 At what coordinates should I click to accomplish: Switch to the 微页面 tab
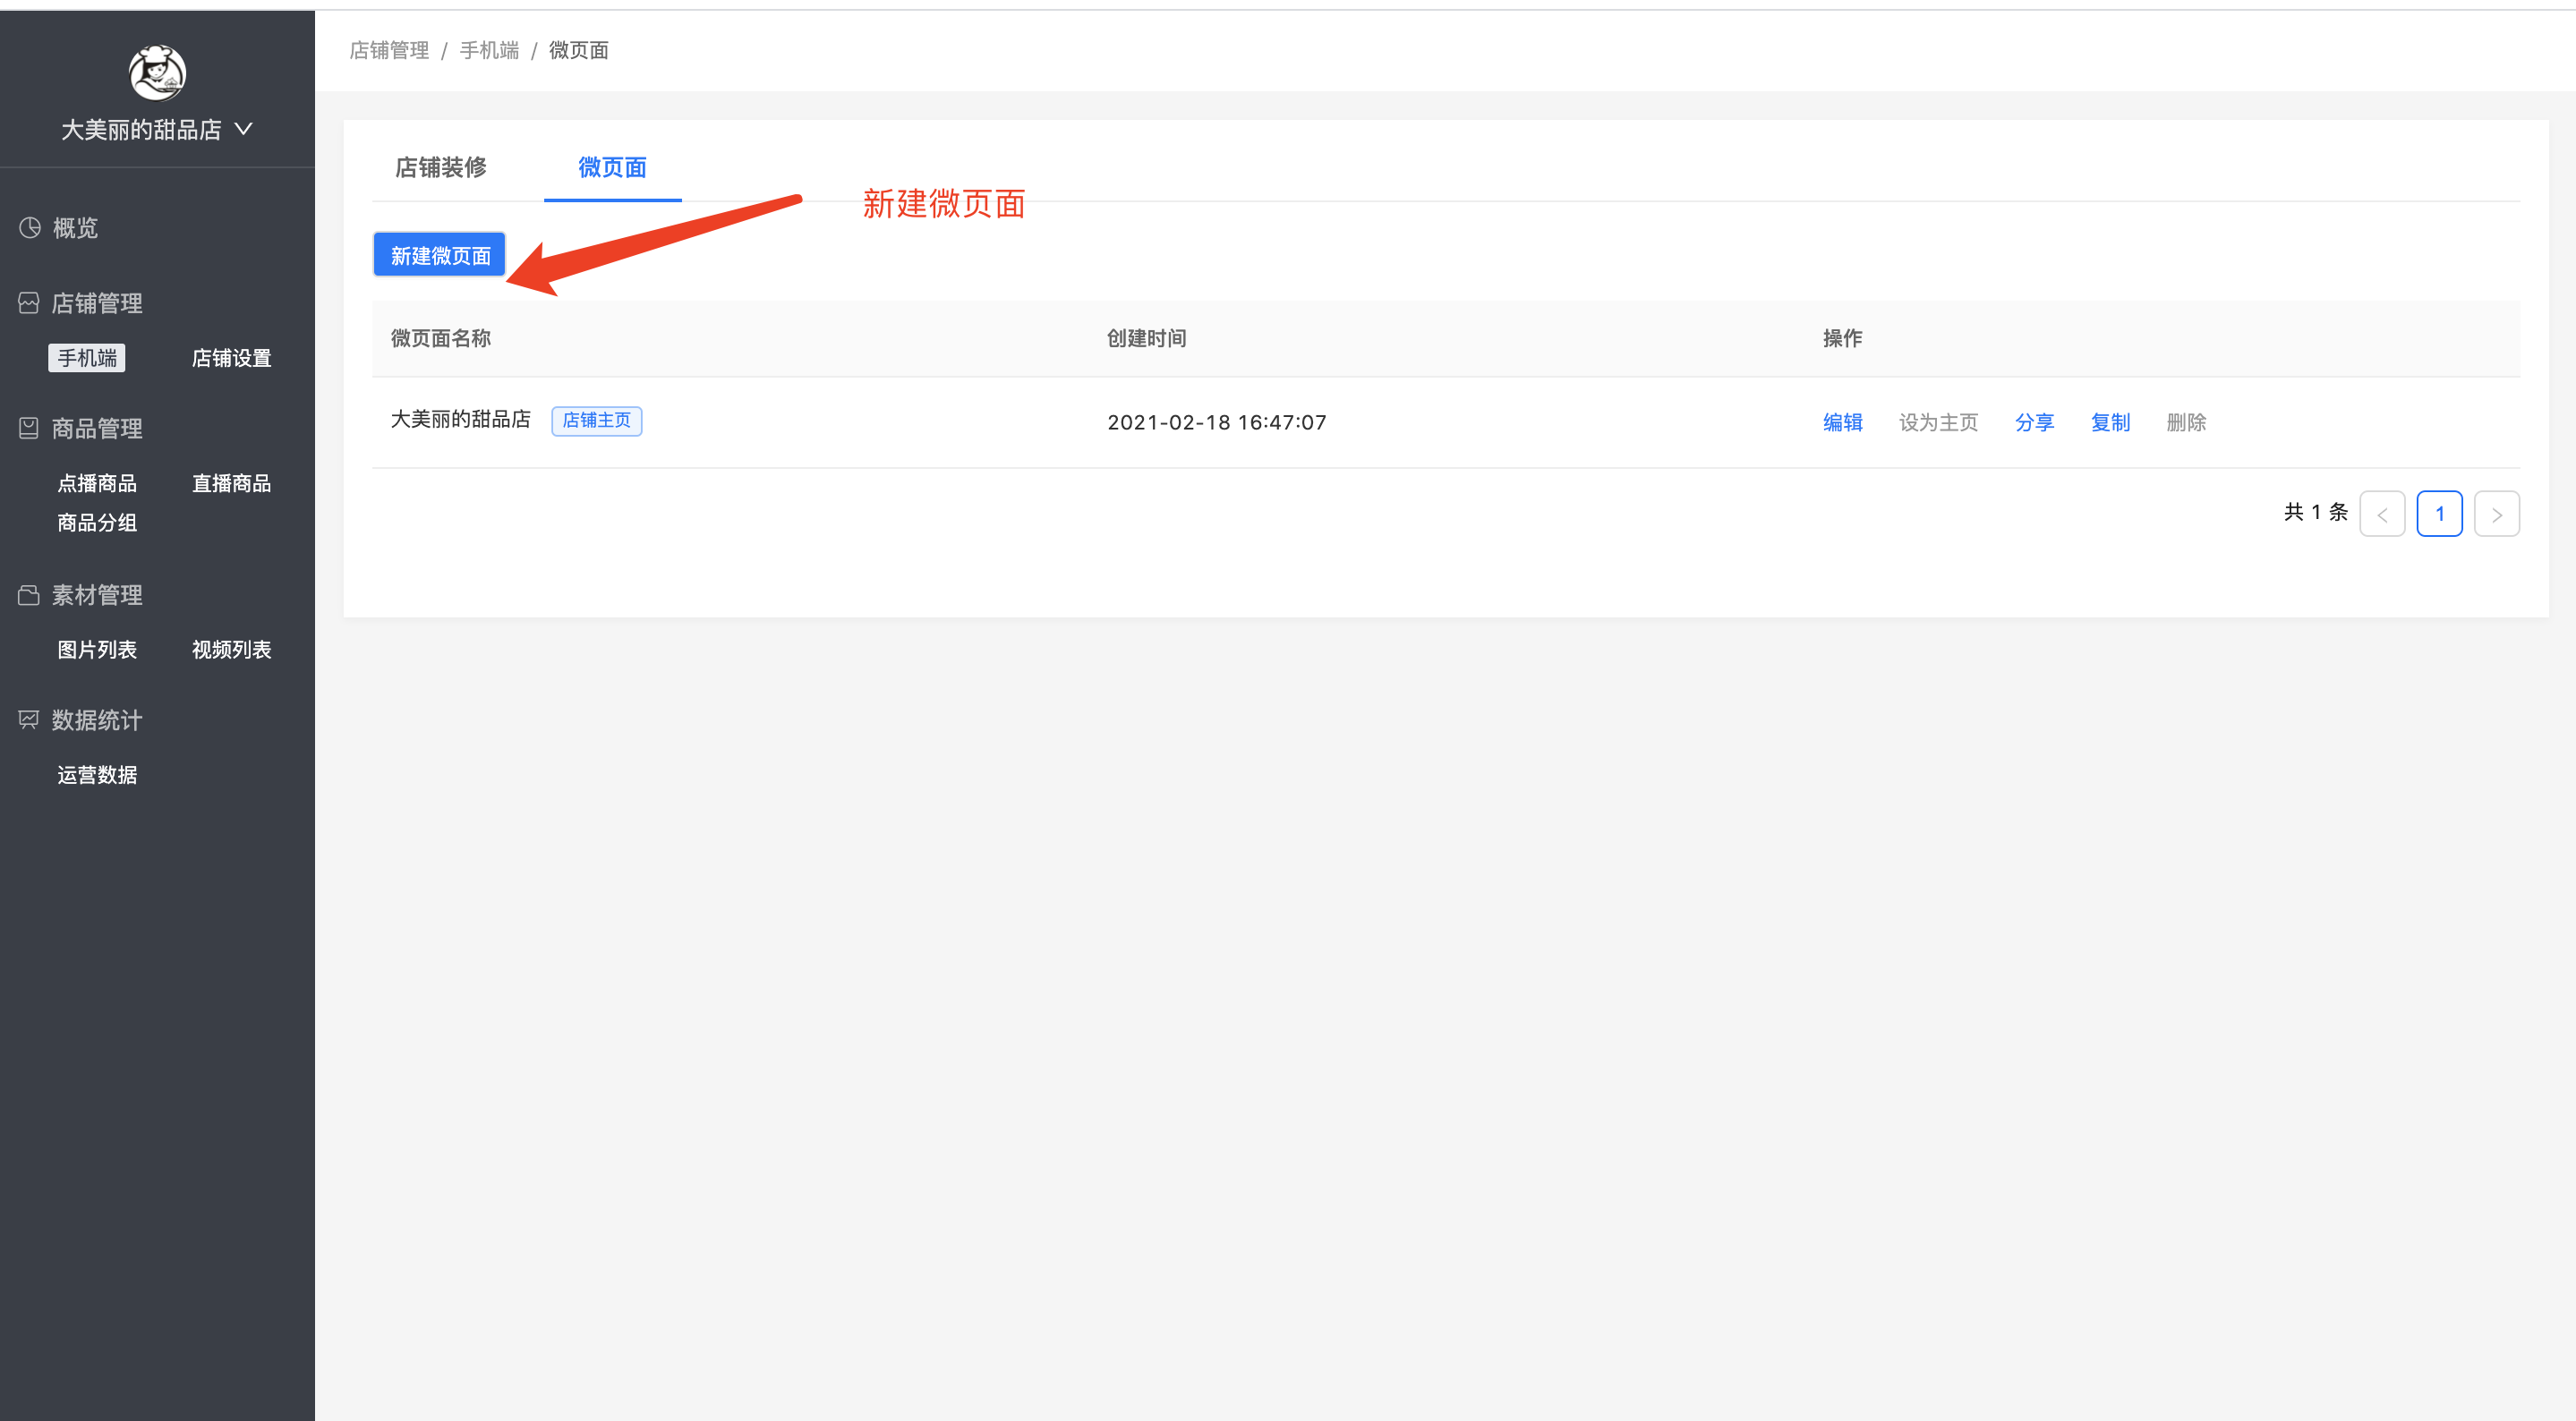point(613,167)
